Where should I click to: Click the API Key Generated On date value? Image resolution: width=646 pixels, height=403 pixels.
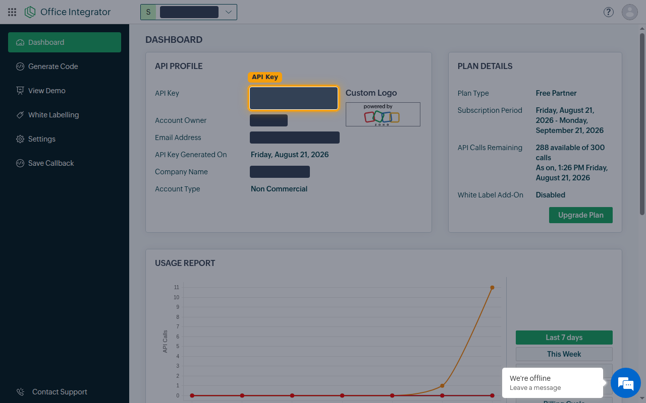tap(290, 155)
